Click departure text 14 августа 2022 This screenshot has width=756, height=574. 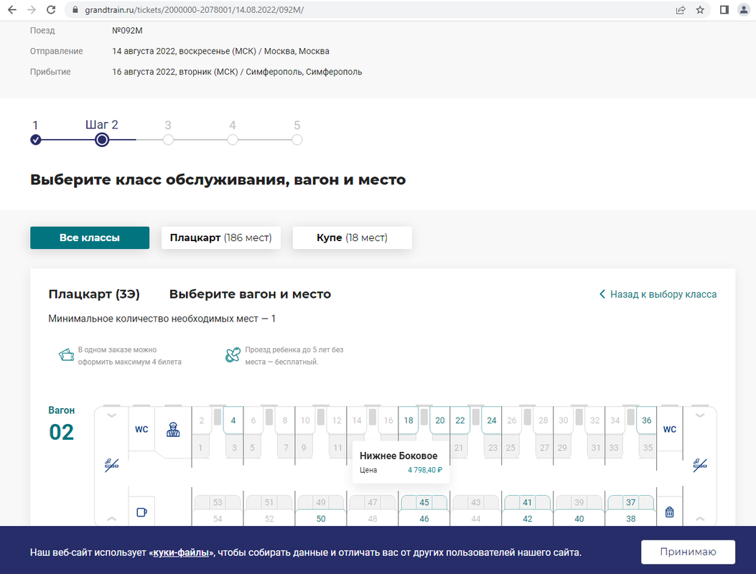click(144, 51)
